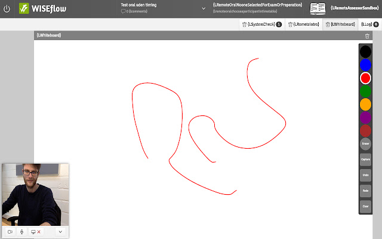382x239 pixels.
Task: Switch to the LWhiteboard tab
Action: tap(340, 24)
